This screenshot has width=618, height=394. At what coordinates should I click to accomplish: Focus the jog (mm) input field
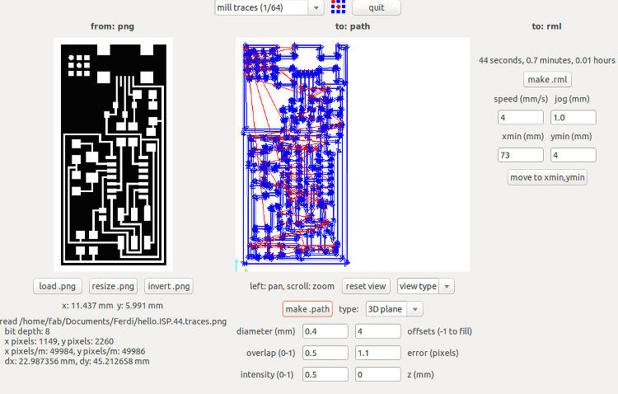click(x=573, y=118)
